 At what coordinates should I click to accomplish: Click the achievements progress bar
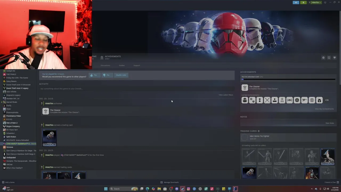[x=288, y=79]
